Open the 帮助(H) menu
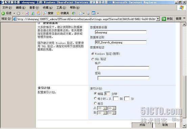 click(x=75, y=8)
